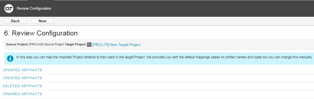Viewport: 314px width, 99px height.
Task: Click the info banner mapping description text
Action: coord(164,57)
